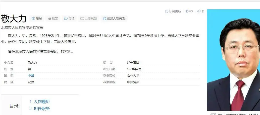This screenshot has width=260, height=115.
Task: Click 订阅更新 text link
Action: (175, 11)
